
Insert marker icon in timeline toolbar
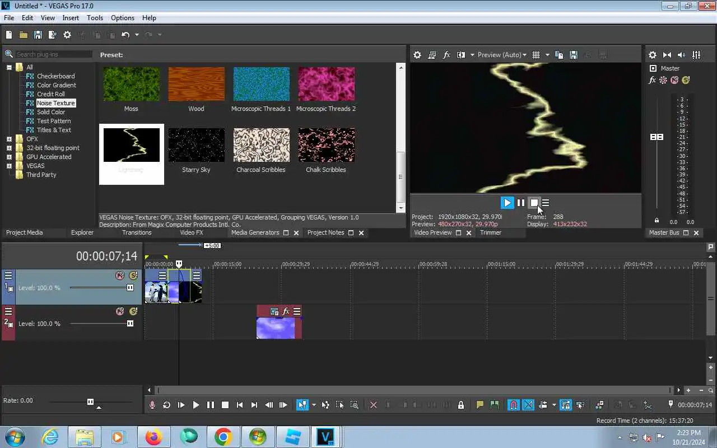480,405
